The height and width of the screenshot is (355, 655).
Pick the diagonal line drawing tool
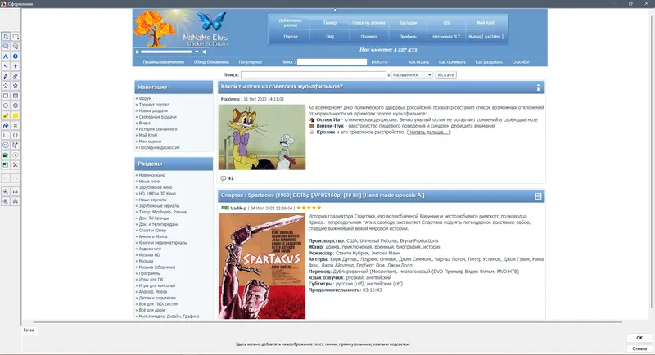(x=6, y=66)
